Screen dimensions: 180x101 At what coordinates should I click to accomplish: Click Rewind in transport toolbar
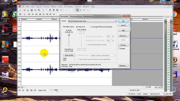(47, 14)
